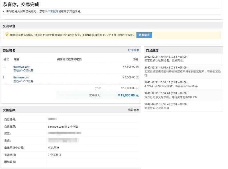The height and width of the screenshot is (169, 228).
Task: View WHOIS info under tianmao.cm
Action: point(23,81)
